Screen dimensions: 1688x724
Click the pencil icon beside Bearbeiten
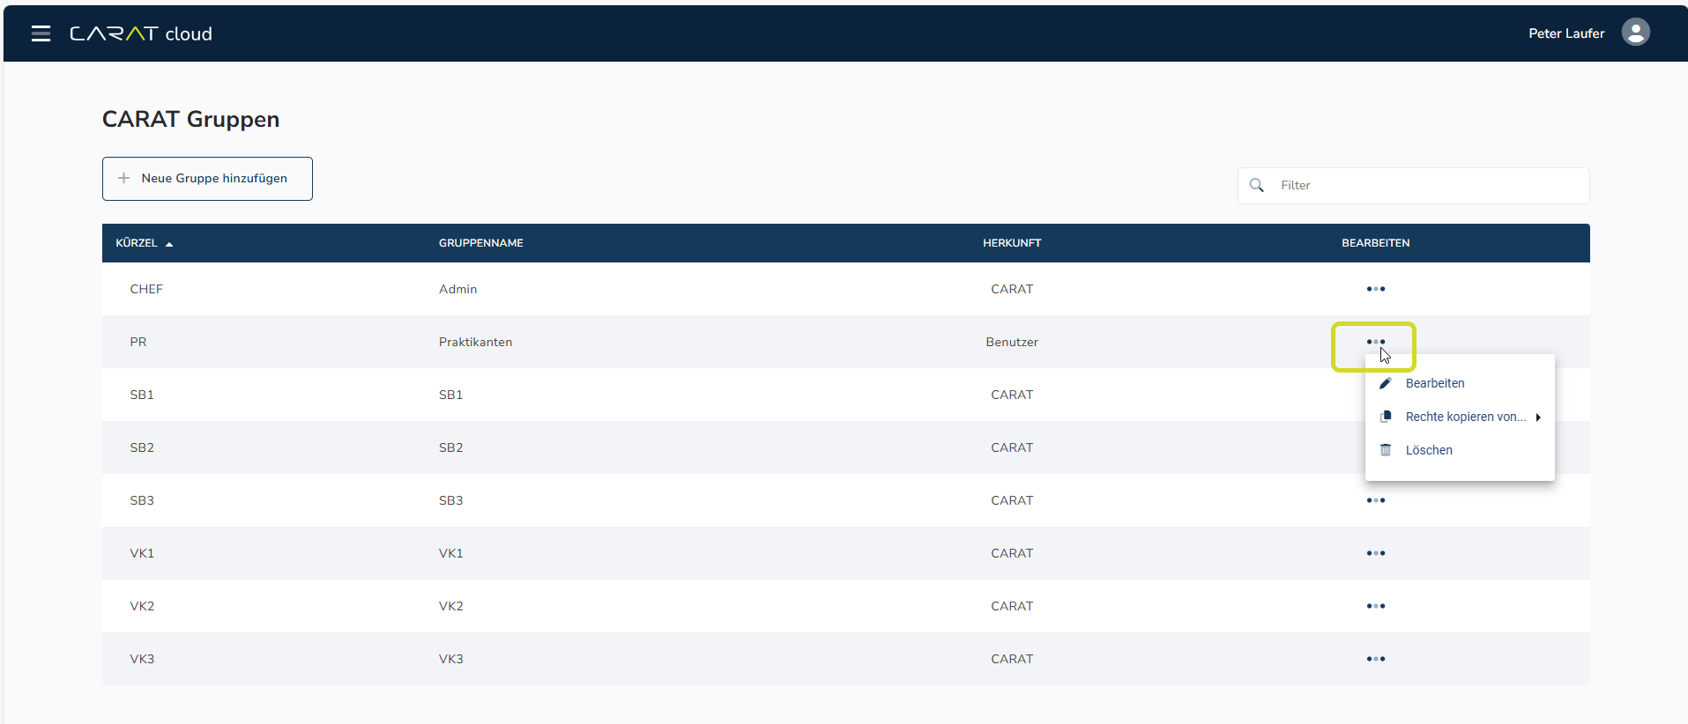click(x=1386, y=383)
